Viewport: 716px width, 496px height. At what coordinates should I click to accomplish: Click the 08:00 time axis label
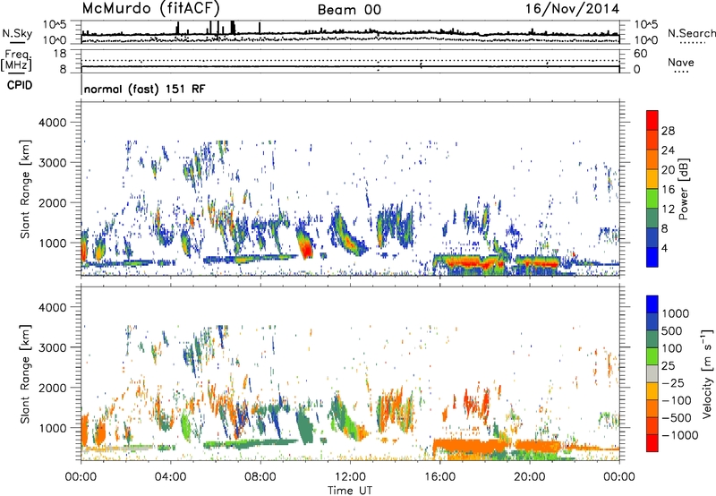(260, 477)
